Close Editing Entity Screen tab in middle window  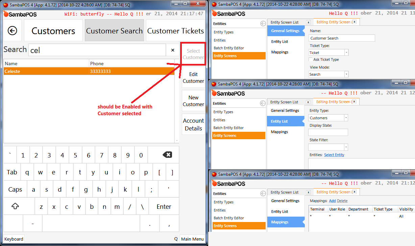(354, 102)
